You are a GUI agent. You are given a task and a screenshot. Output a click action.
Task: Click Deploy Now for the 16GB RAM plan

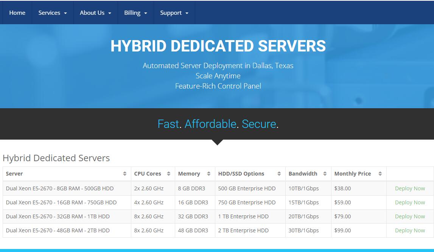pos(410,202)
